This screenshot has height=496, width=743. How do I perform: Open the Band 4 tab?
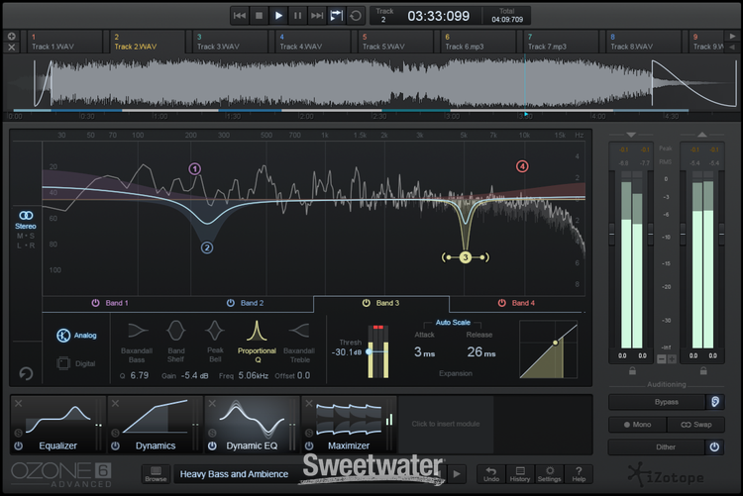516,303
